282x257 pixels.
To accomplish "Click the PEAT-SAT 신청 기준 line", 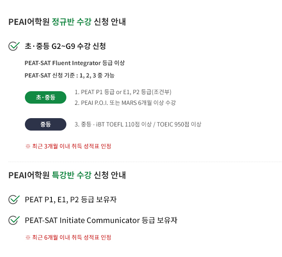I will (x=69, y=75).
